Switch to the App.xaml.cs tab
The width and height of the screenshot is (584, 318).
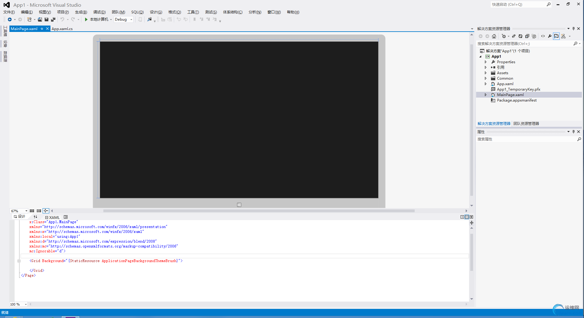pyautogui.click(x=62, y=29)
